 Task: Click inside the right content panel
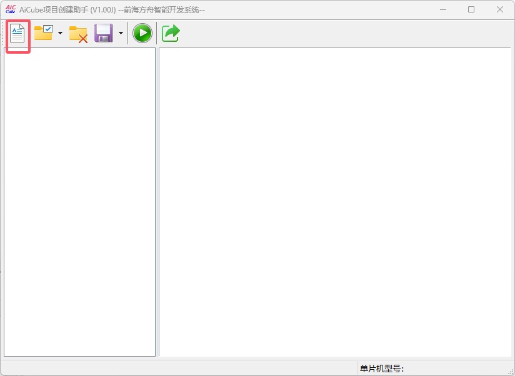(335, 202)
